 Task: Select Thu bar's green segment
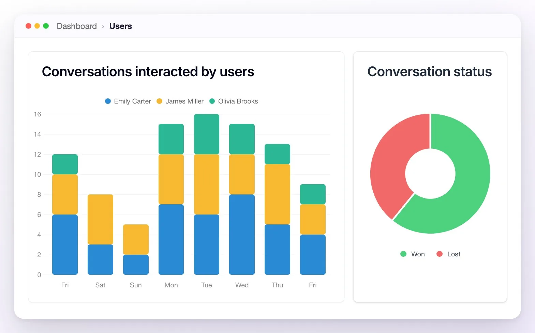tap(277, 154)
